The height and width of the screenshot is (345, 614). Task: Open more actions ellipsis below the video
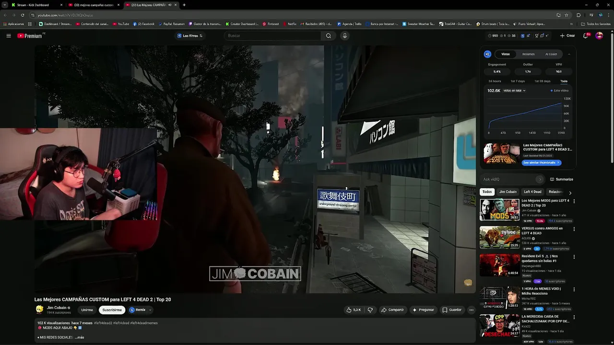click(x=471, y=310)
